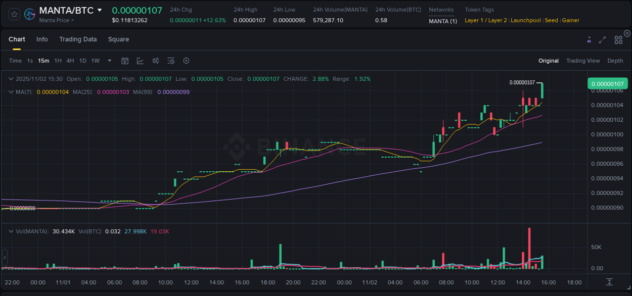Image resolution: width=632 pixels, height=296 pixels.
Task: Switch to the Trading Data tab
Action: tap(78, 39)
